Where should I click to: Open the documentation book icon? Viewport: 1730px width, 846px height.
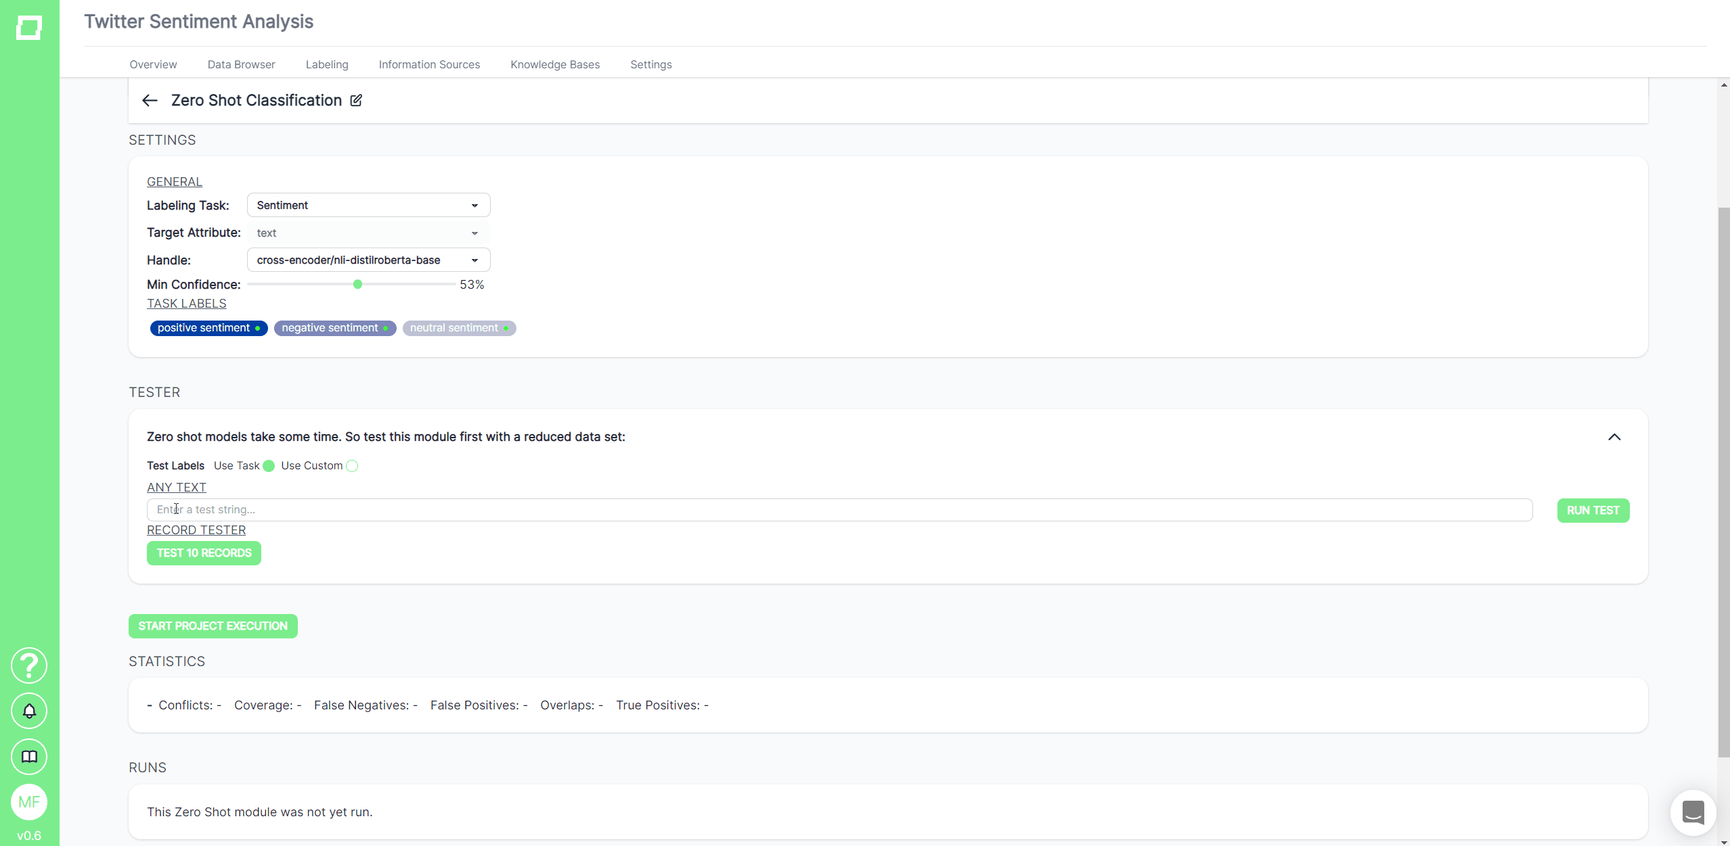[29, 756]
